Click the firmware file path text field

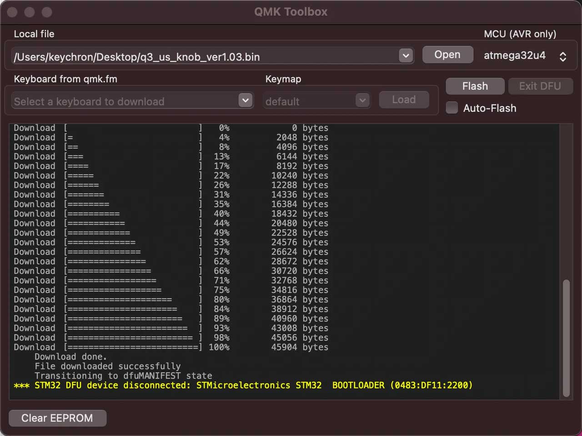205,57
